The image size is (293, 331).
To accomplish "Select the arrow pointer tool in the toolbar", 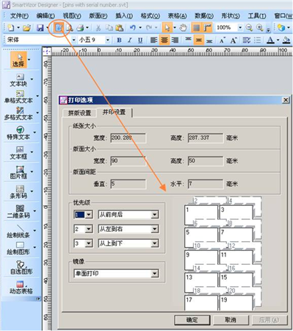I will pyautogui.click(x=167, y=28).
